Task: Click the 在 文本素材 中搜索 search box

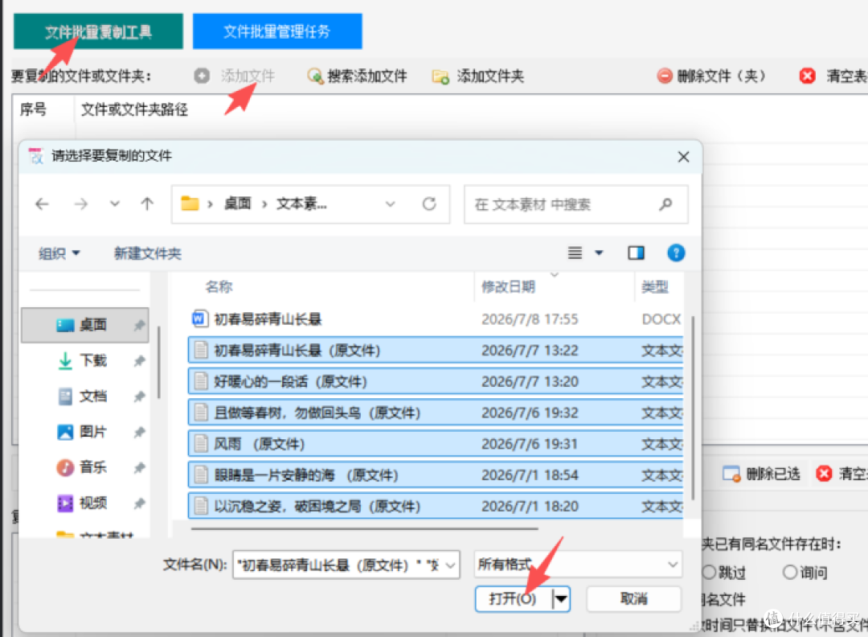Action: pos(575,204)
